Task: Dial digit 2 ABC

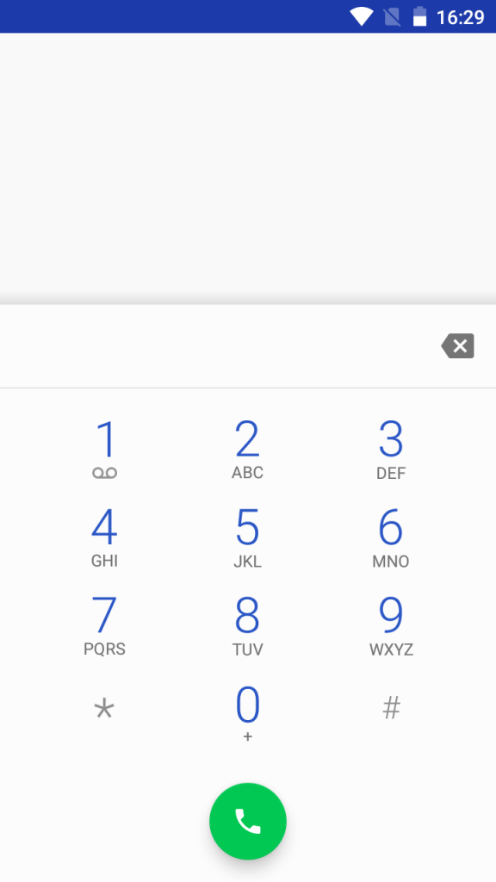Action: [x=247, y=449]
